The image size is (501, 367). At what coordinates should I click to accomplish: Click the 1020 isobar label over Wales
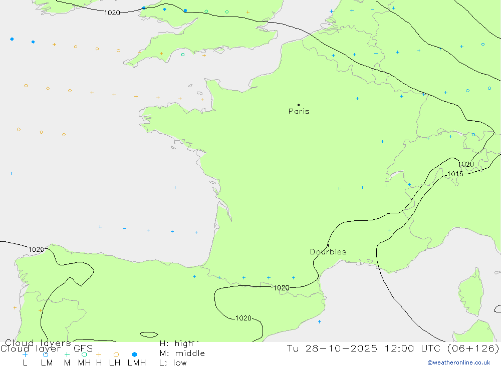pos(112,13)
